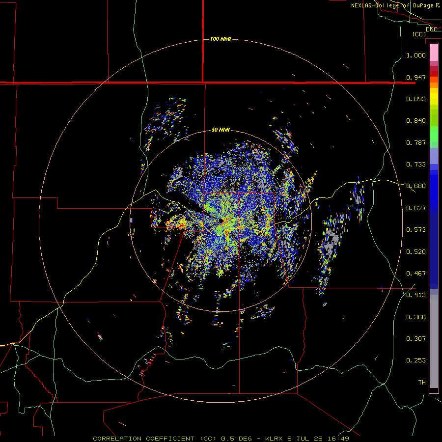The width and height of the screenshot is (442, 442).
Task: Select the 0.893 scale value
Action: [416, 99]
